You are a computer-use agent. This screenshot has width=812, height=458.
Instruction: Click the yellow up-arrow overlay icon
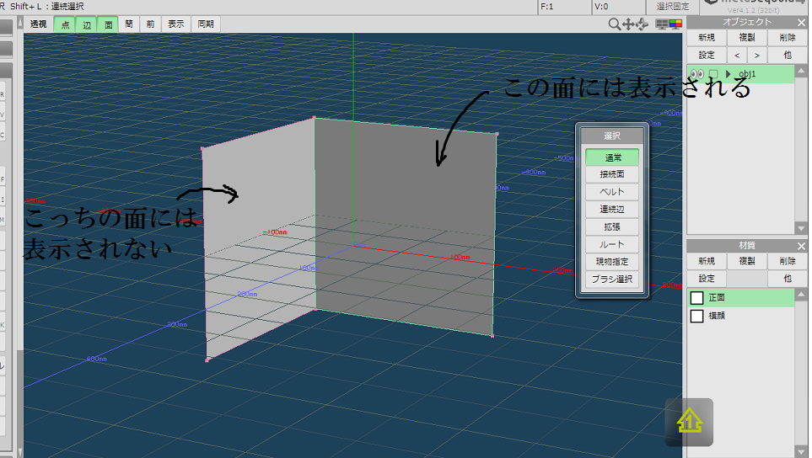[689, 422]
